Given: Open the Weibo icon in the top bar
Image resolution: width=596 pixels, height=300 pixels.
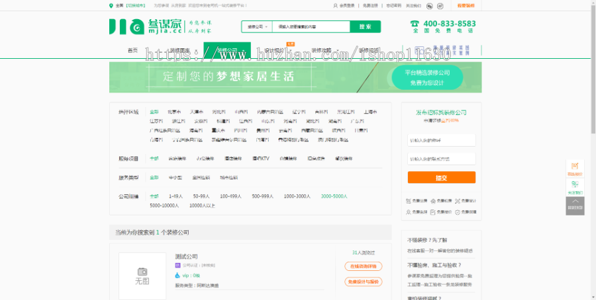Looking at the screenshot, I should (440, 6).
